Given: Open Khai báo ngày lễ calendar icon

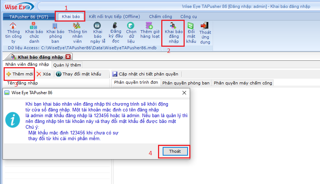Looking at the screenshot, I should 98,26.
